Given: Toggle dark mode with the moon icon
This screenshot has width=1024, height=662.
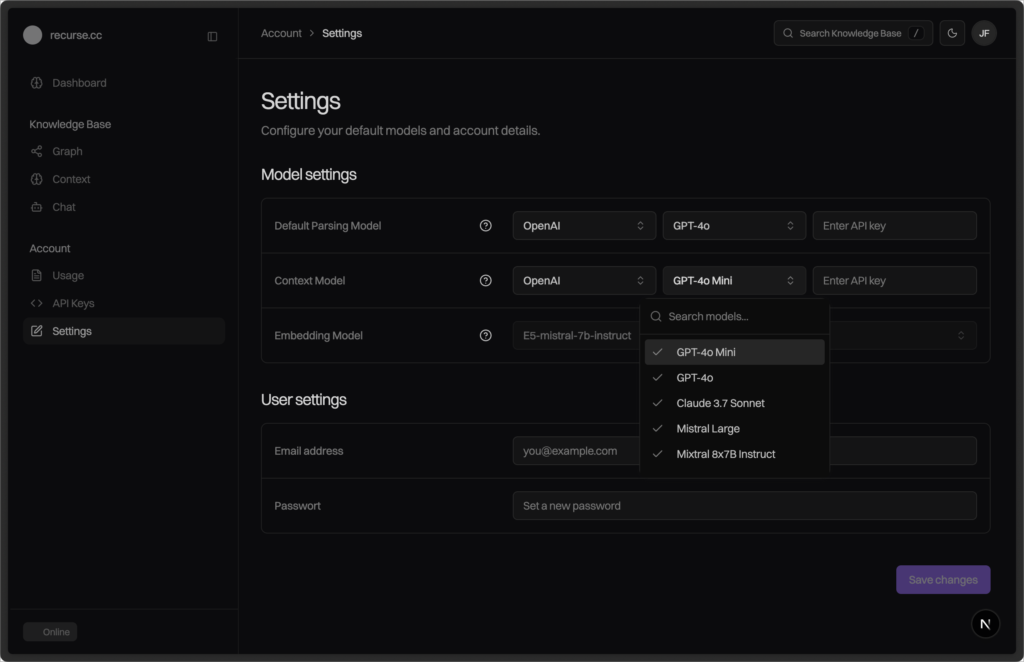Looking at the screenshot, I should (952, 33).
